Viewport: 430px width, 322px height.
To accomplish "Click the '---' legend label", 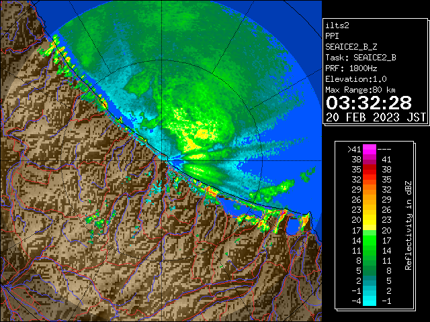I will tap(384, 149).
